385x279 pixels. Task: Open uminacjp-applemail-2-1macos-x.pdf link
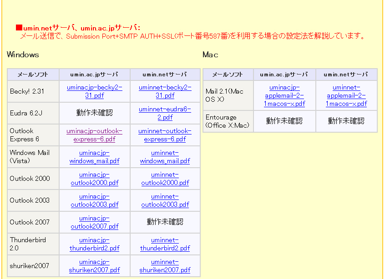coord(284,95)
